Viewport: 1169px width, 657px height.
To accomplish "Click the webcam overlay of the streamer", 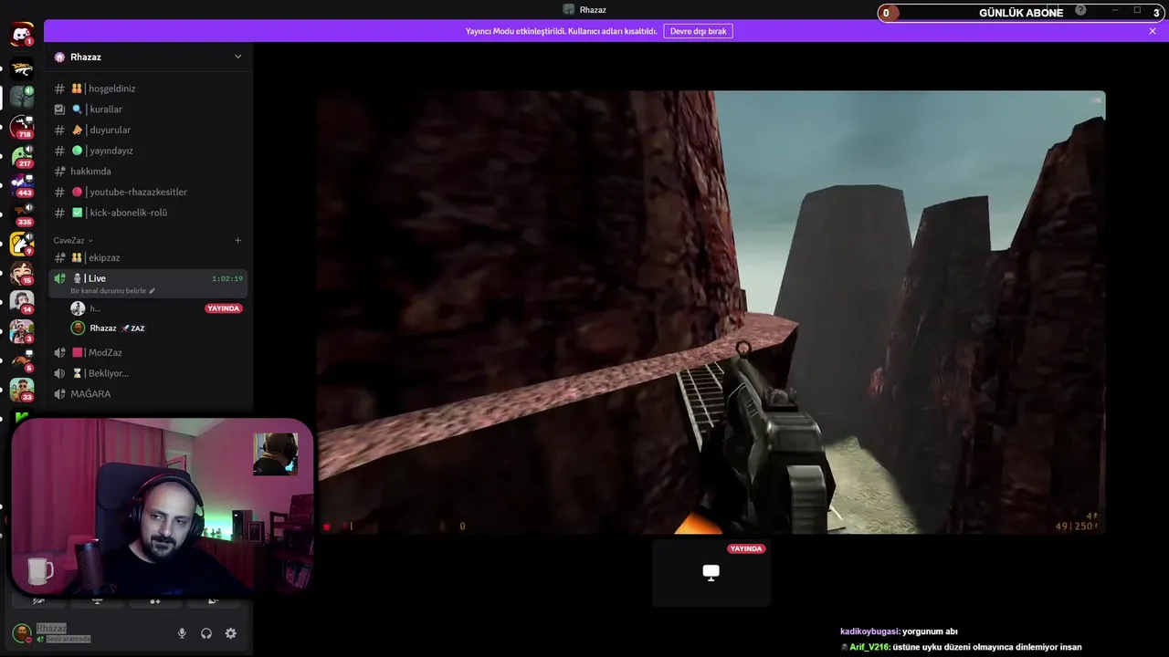I will 162,506.
